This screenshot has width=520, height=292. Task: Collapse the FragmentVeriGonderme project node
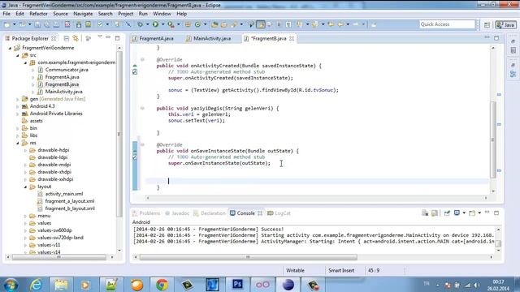[x=10, y=48]
